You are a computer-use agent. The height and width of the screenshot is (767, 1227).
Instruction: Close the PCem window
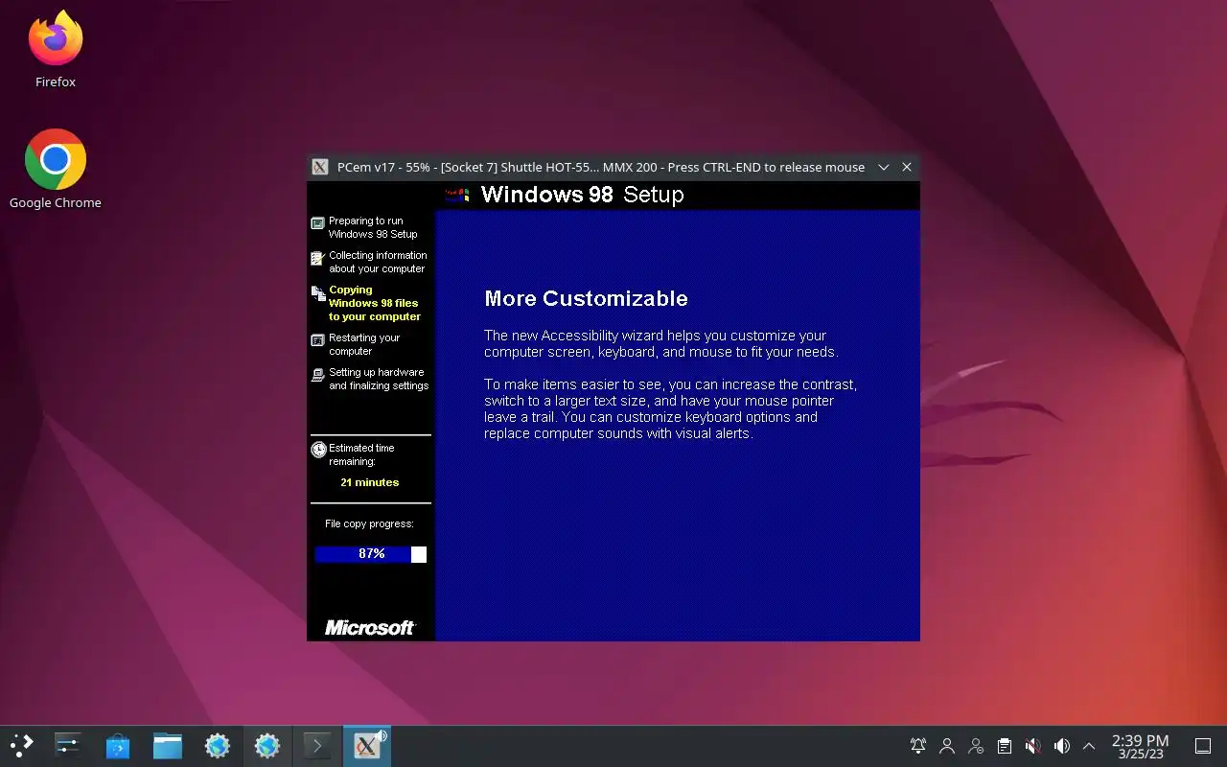pos(907,167)
